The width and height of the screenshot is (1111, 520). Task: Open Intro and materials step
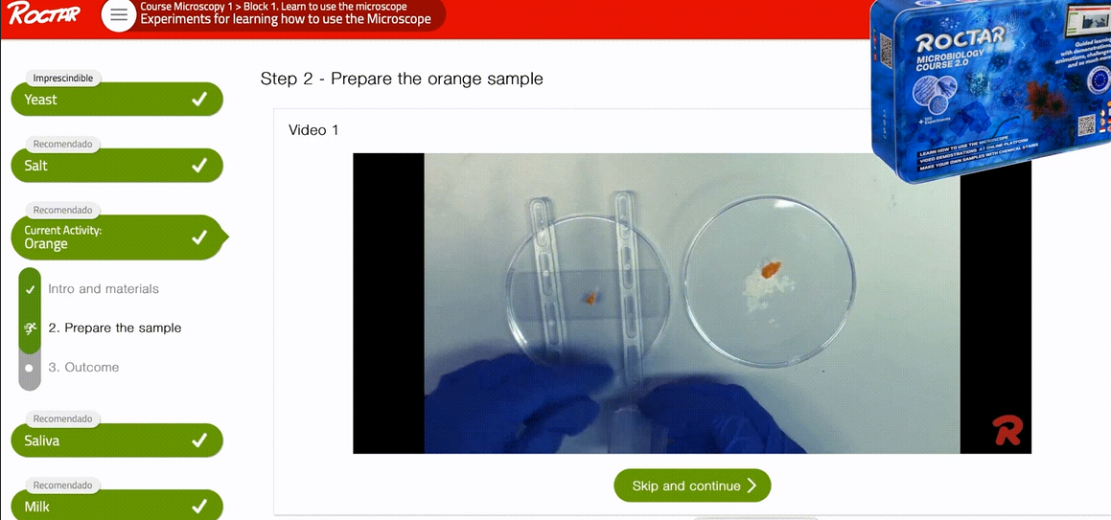pyautogui.click(x=104, y=288)
